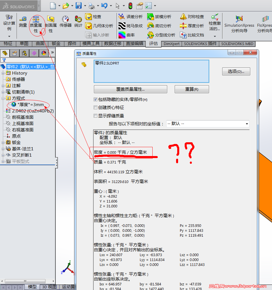Viewport: 272px width, 290px height.
Task: Open the 统计 statistics tool
Action: 78,22
